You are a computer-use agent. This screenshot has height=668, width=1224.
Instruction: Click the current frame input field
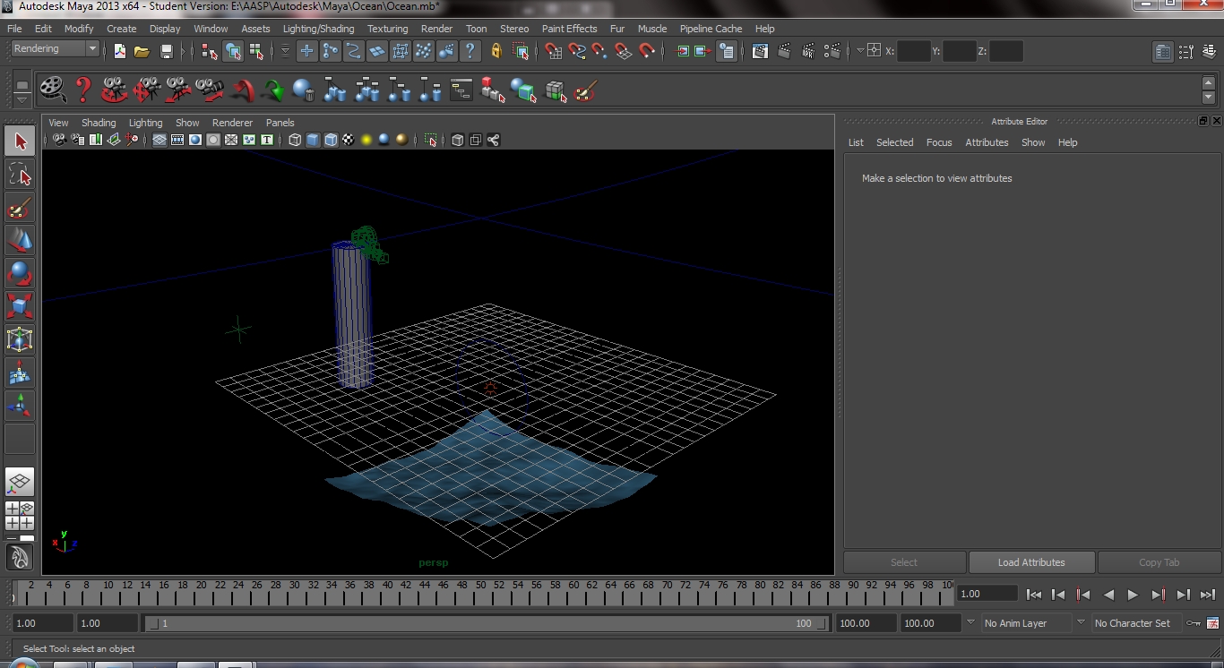point(986,594)
